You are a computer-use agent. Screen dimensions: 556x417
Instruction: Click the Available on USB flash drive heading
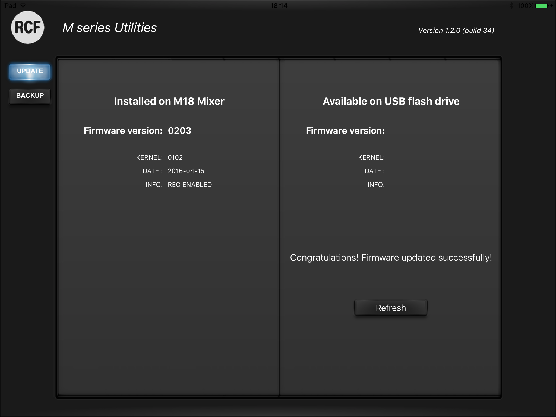click(391, 101)
